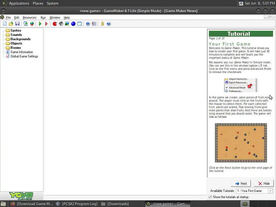
Task: Open the Sprites folder
Action: pyautogui.click(x=13, y=30)
